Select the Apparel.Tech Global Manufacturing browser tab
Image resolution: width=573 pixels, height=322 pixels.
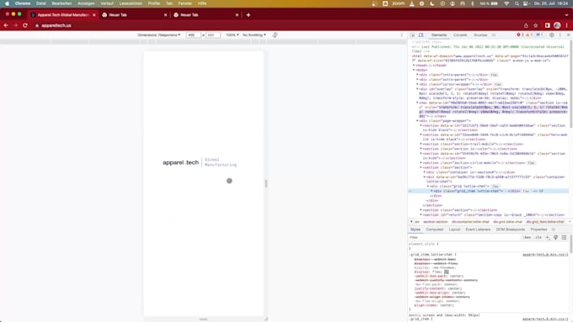pos(62,15)
